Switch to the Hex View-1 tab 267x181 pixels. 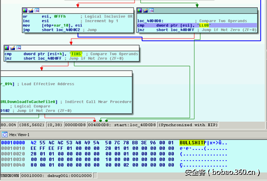[19, 135]
